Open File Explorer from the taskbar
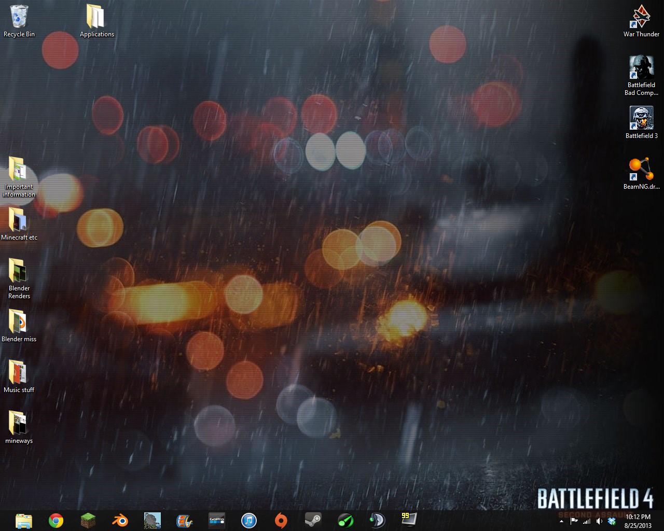 click(x=24, y=520)
